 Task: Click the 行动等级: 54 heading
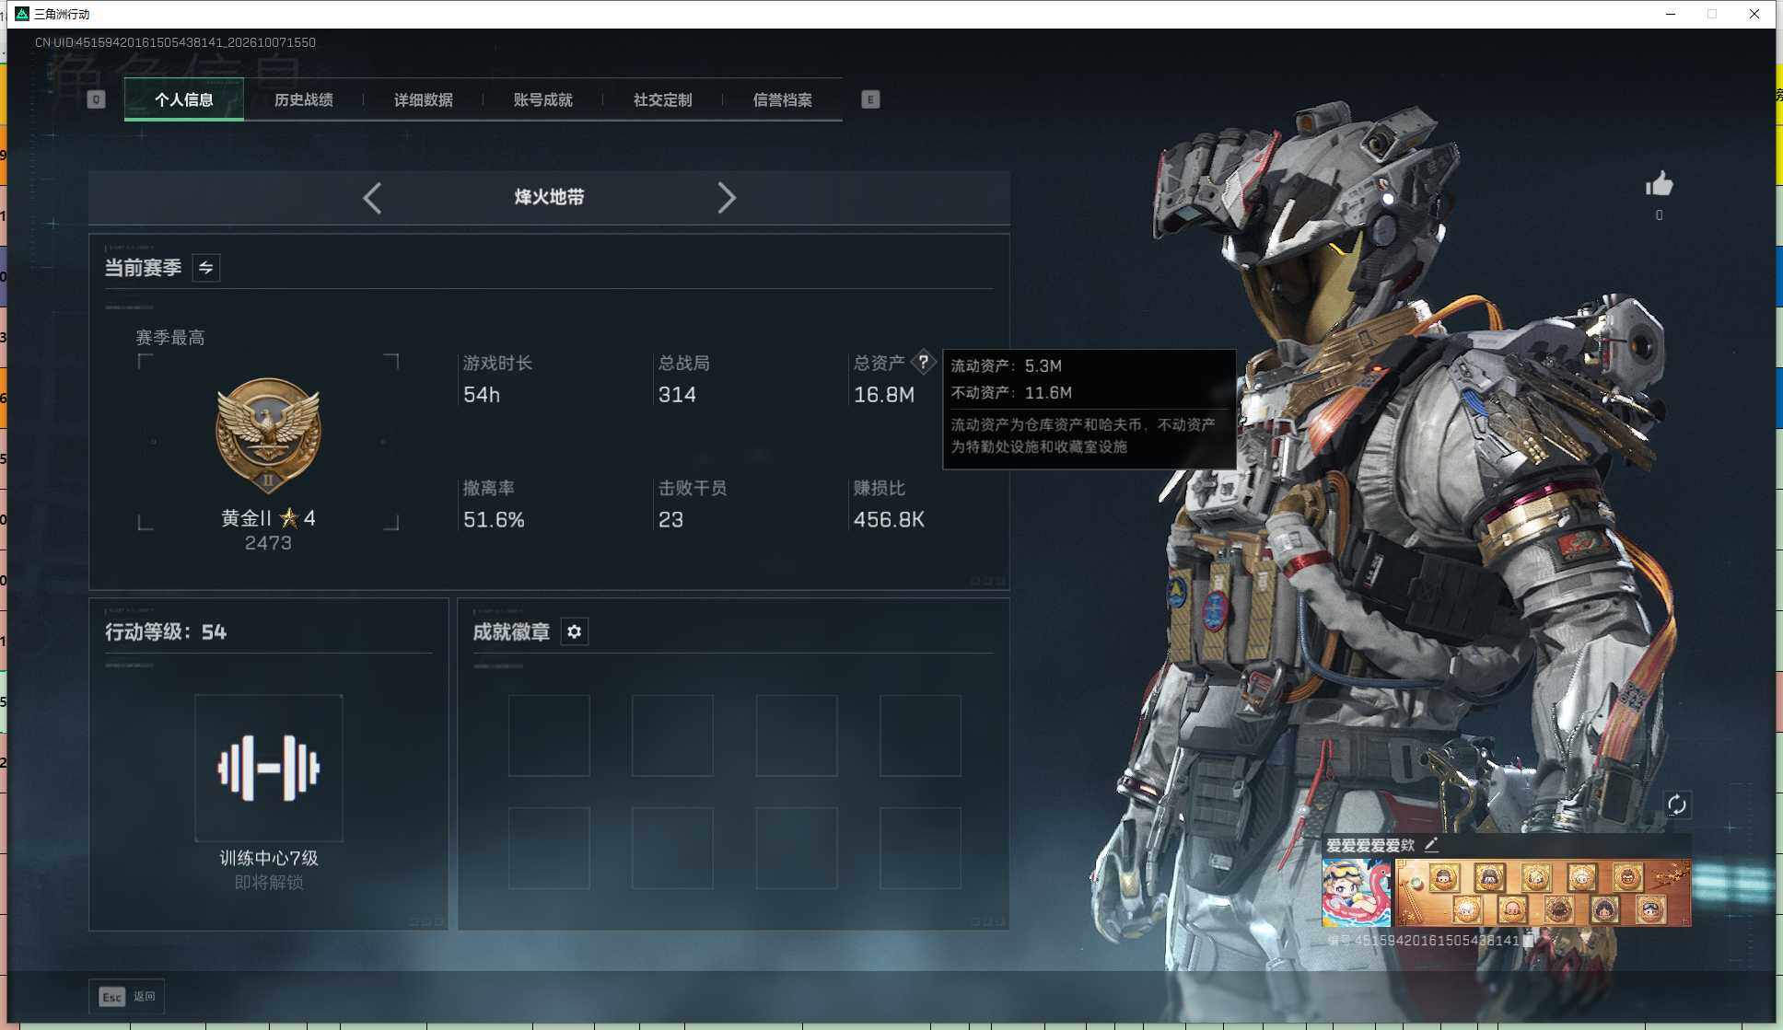tap(166, 631)
